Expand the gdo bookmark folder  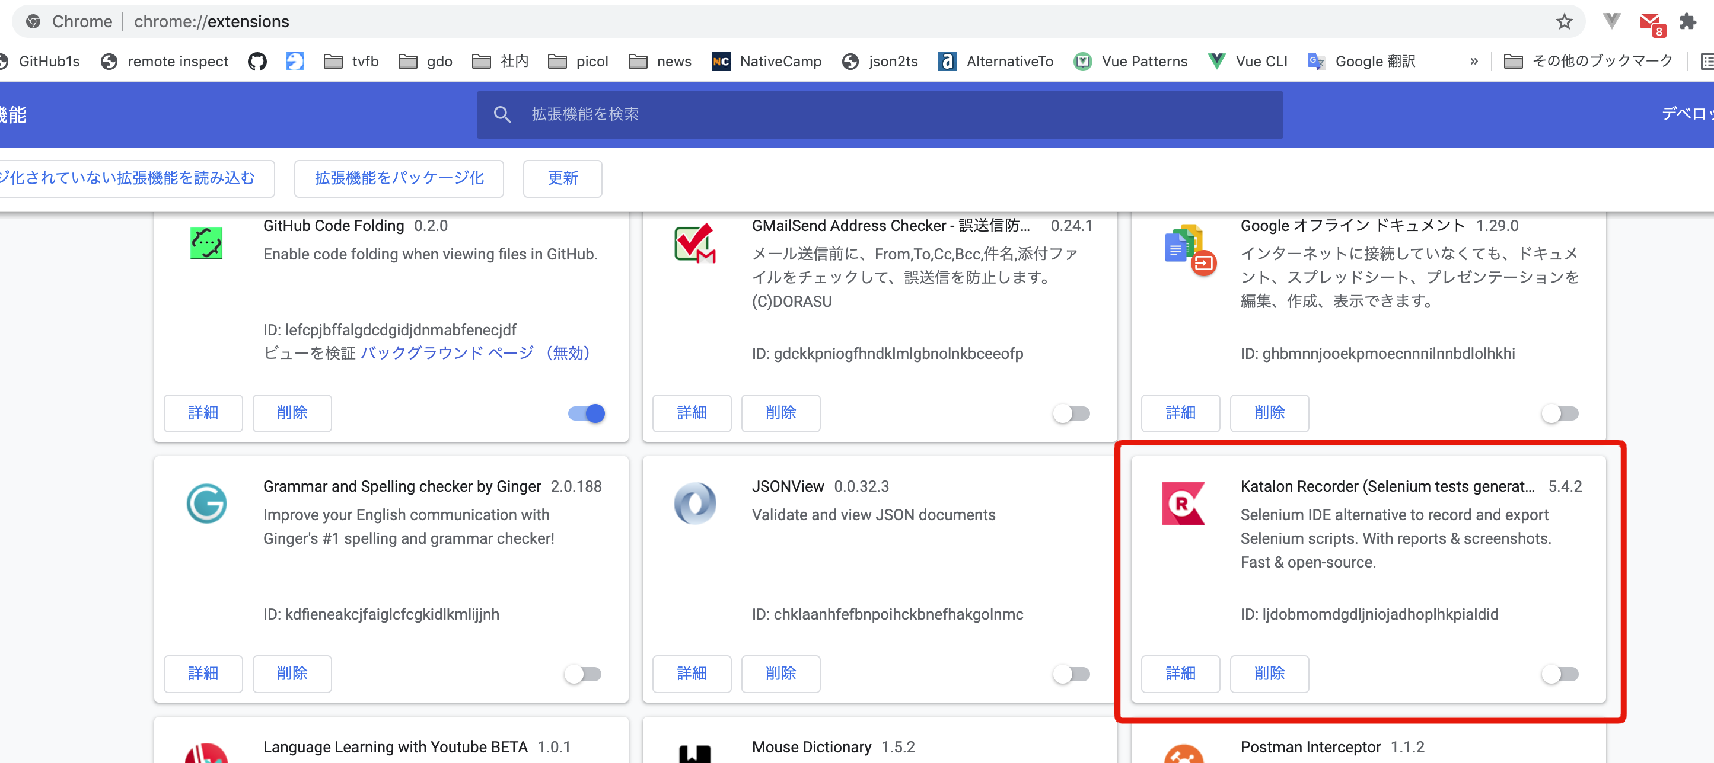click(426, 61)
